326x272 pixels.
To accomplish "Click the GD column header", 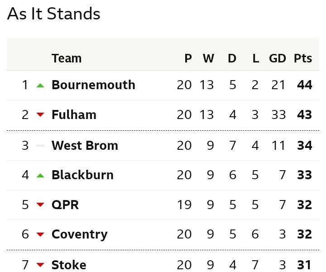I will (x=278, y=58).
